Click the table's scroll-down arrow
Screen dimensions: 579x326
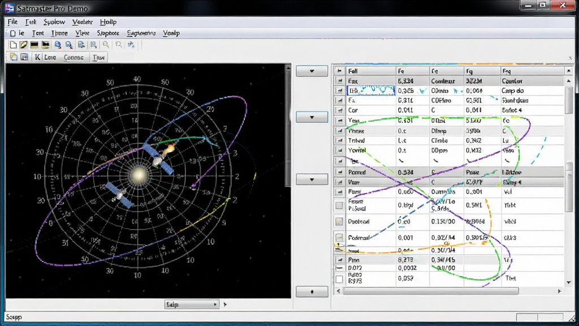pos(569,282)
